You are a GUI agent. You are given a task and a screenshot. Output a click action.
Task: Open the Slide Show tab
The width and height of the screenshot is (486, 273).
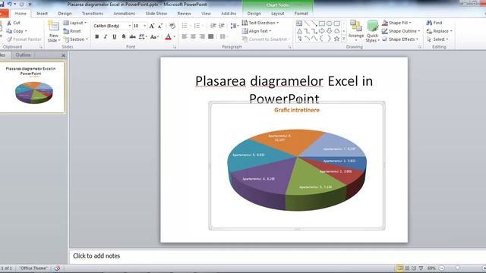pos(156,14)
